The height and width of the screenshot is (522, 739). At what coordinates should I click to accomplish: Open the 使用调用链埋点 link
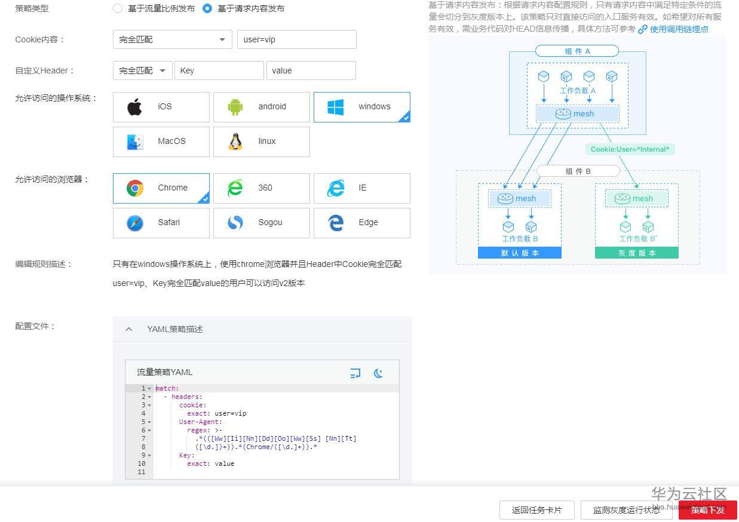pyautogui.click(x=679, y=29)
